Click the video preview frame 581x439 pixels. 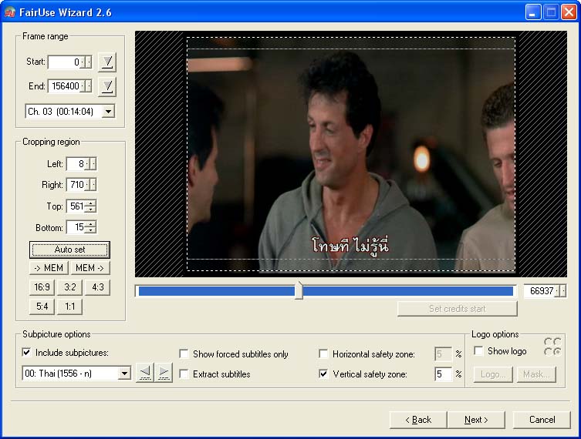coord(351,154)
